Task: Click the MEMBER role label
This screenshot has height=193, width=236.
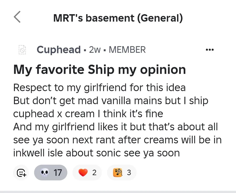Action: 127,50
